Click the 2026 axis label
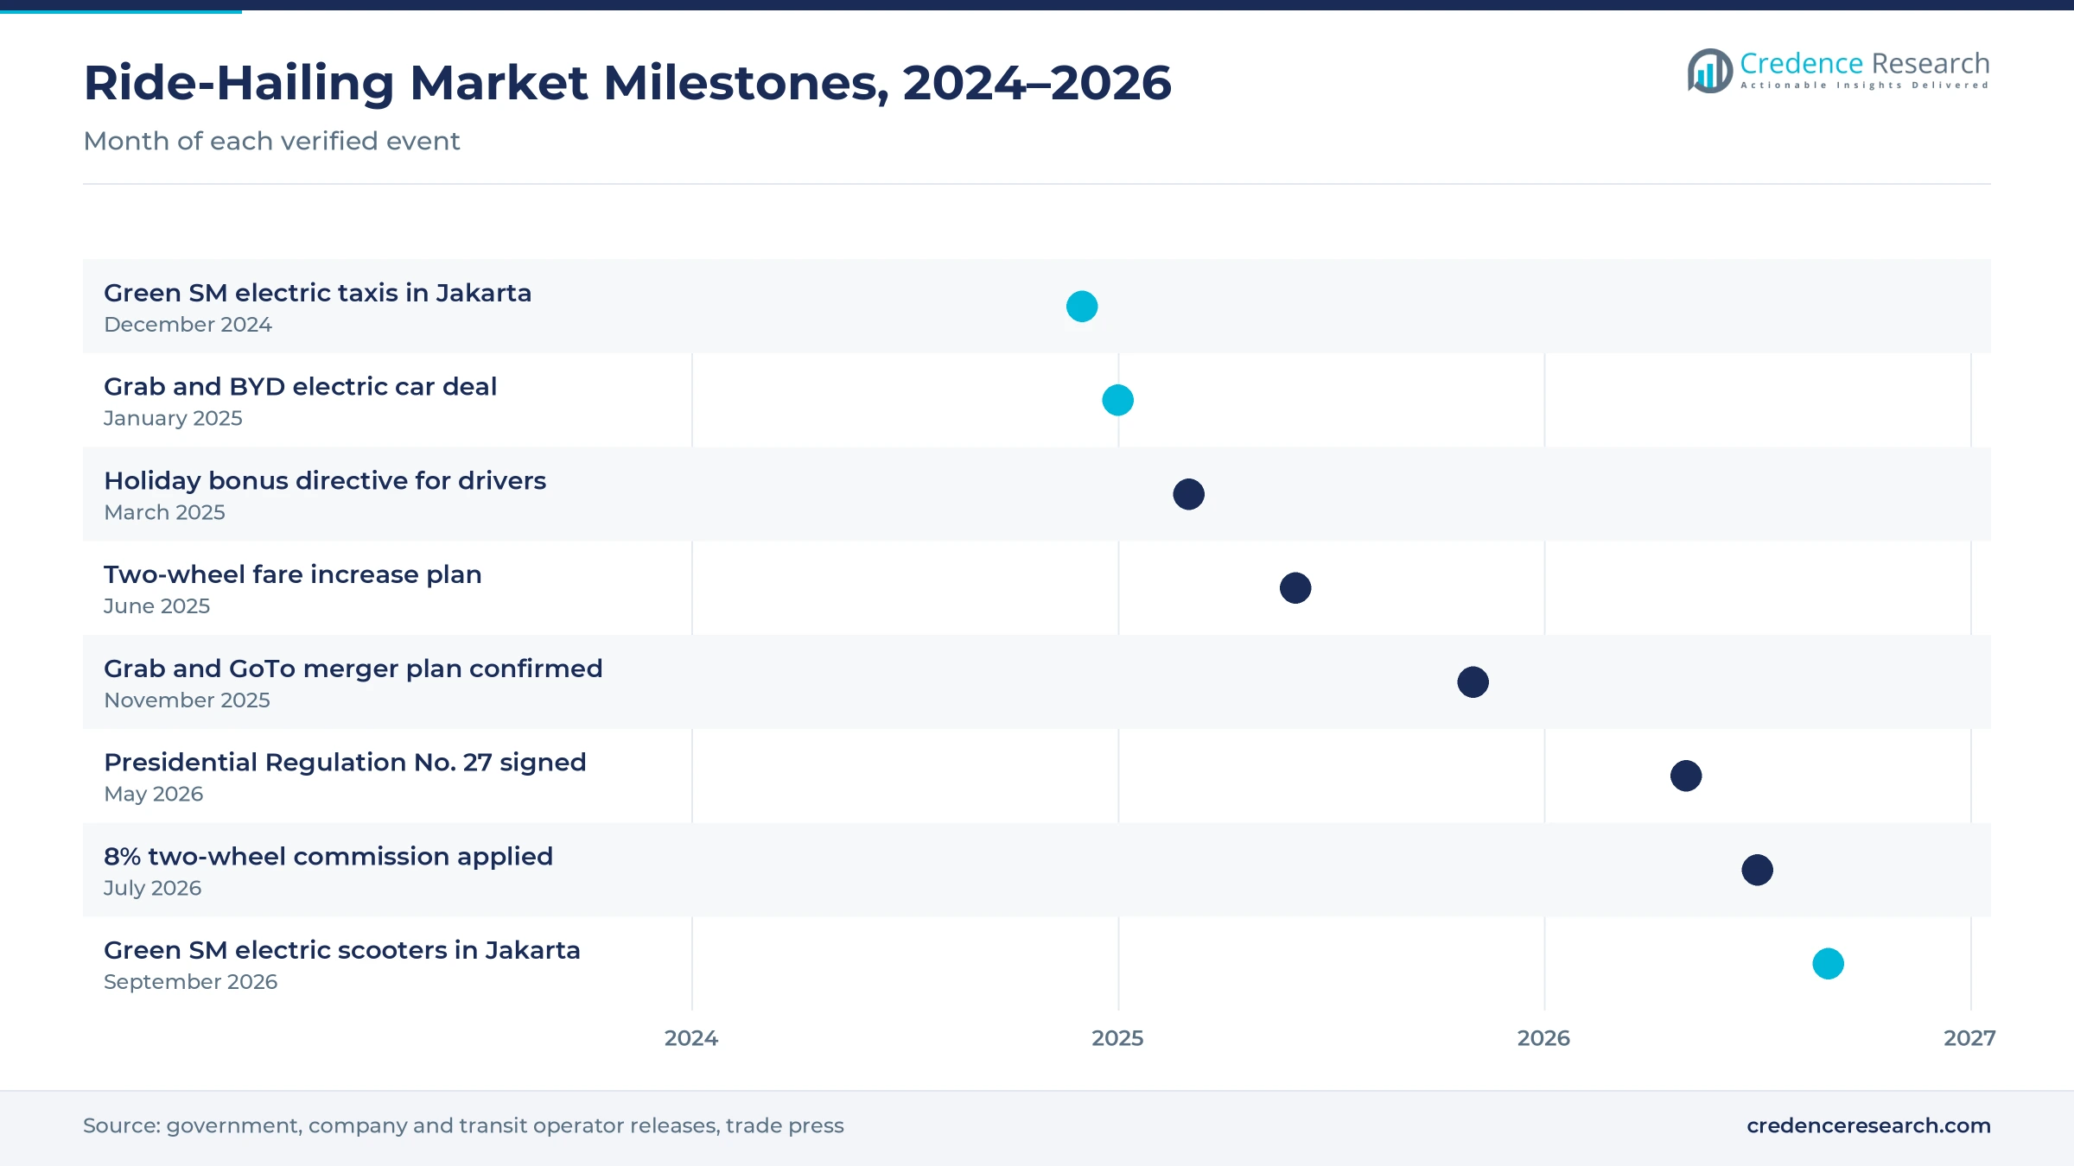This screenshot has width=2074, height=1166. 1543,1038
